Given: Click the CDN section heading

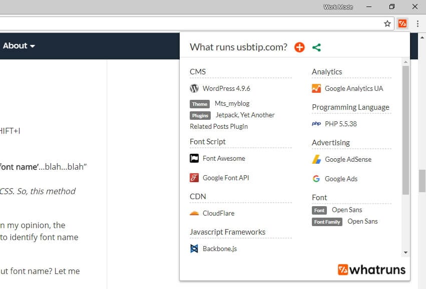Looking at the screenshot, I should tap(198, 196).
